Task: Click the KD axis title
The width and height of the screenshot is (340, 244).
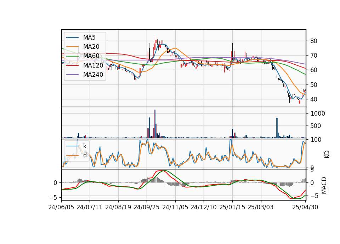Action: [x=327, y=154]
